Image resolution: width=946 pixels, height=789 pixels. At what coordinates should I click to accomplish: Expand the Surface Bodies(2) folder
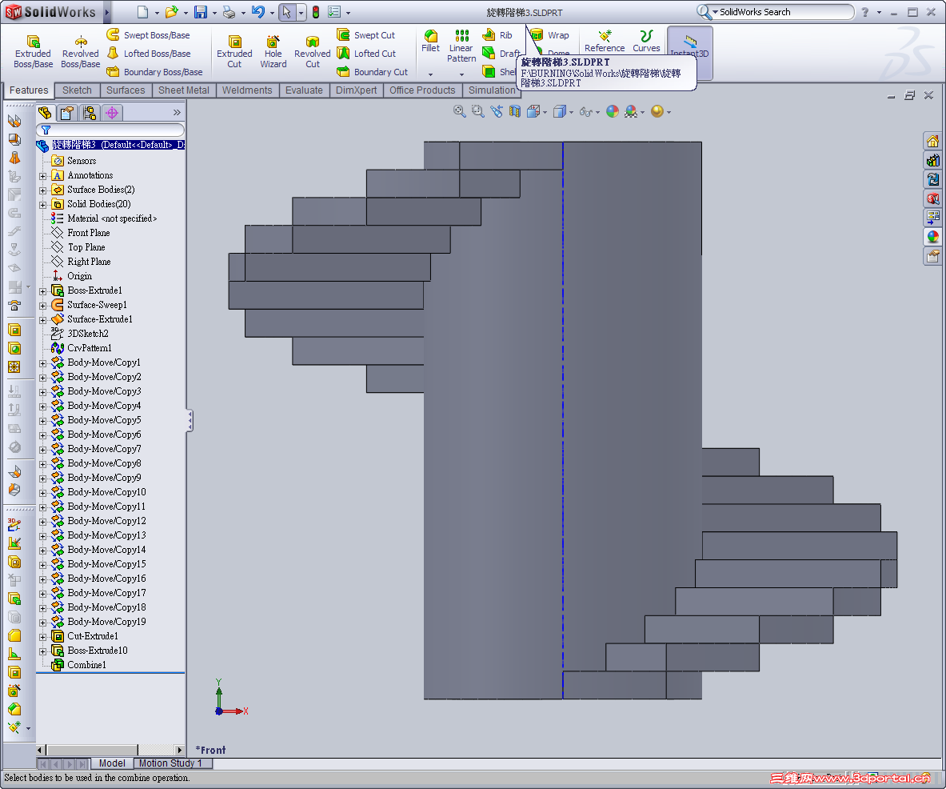pyautogui.click(x=43, y=190)
